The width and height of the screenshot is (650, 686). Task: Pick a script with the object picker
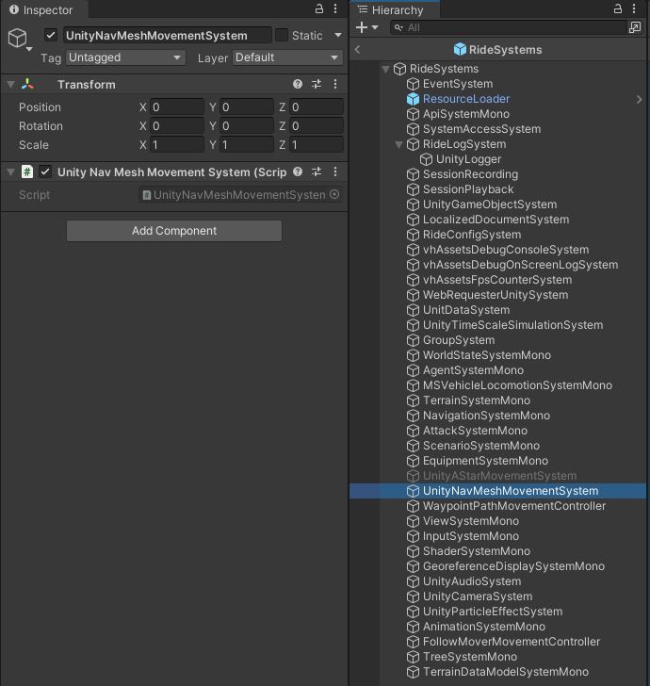point(334,194)
